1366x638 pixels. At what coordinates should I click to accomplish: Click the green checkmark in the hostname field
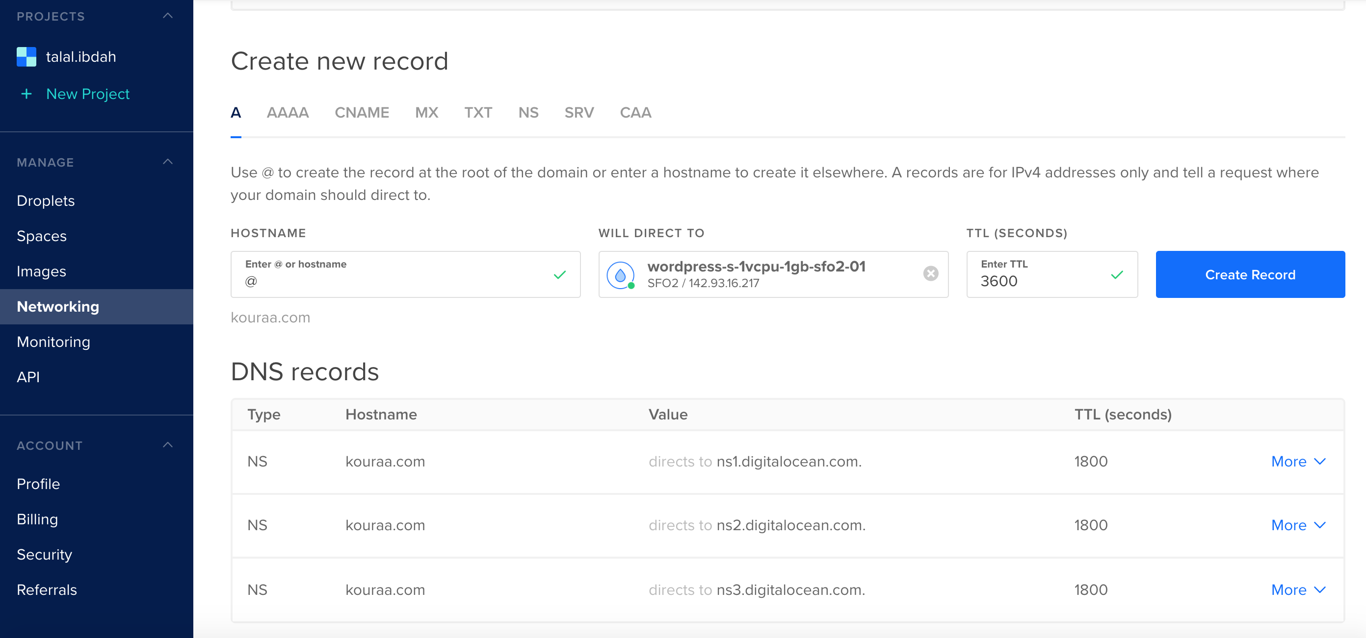559,275
